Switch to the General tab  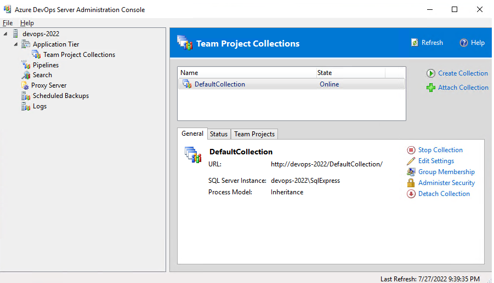192,134
